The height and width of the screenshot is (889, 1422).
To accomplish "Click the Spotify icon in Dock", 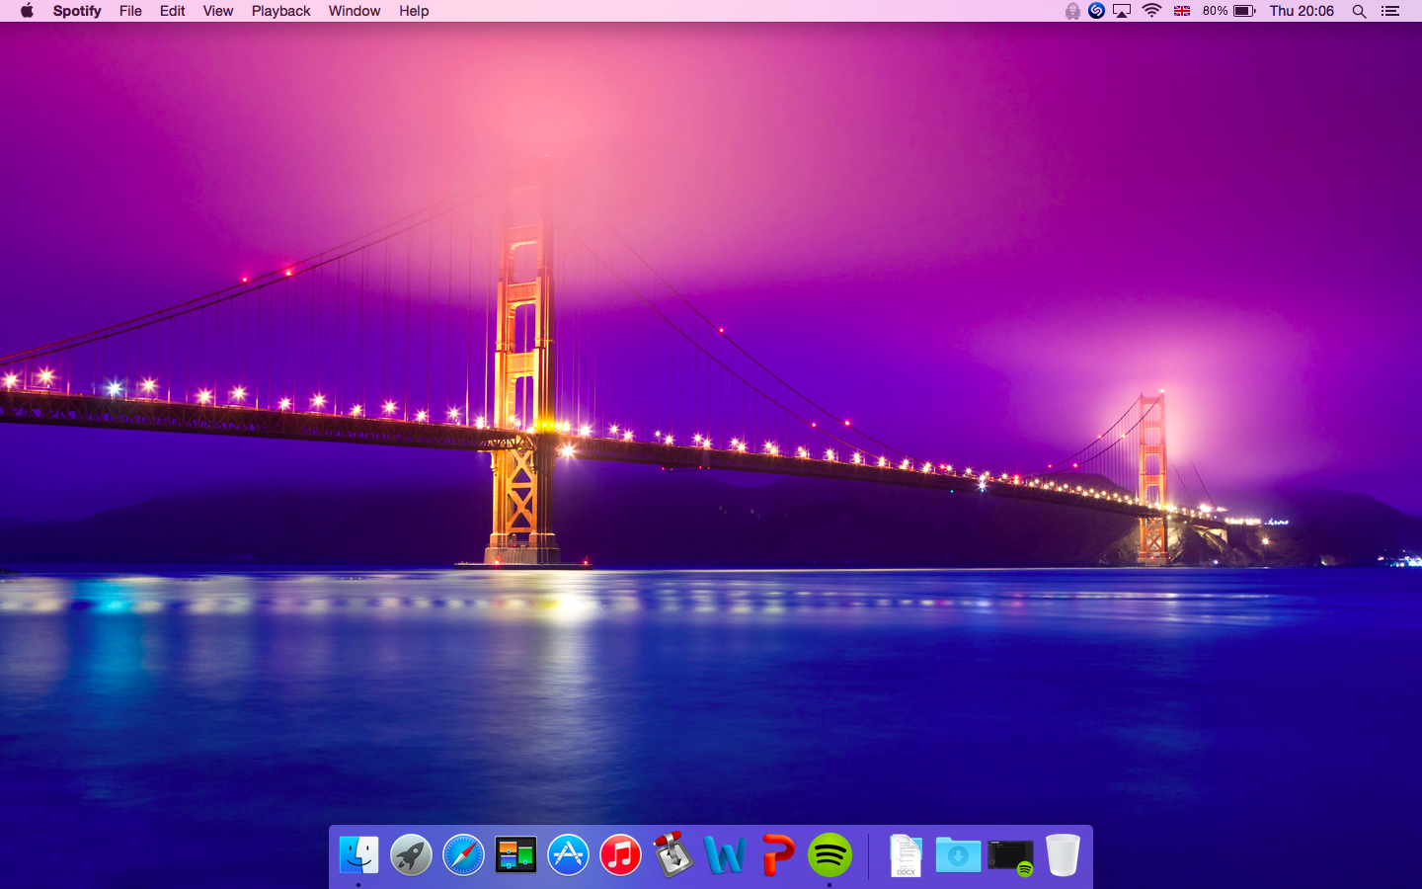I will [829, 854].
